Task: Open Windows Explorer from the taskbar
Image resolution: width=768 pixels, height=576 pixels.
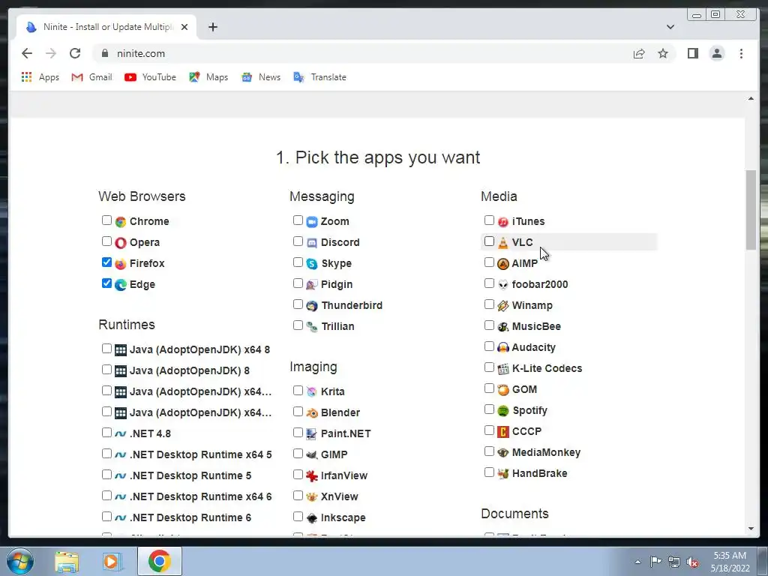Action: point(67,561)
